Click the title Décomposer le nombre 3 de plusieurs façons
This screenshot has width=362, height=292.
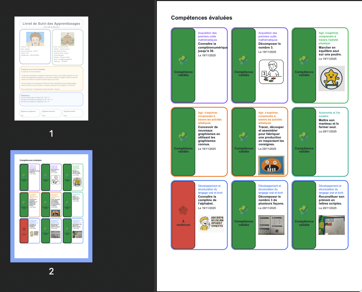271,200
